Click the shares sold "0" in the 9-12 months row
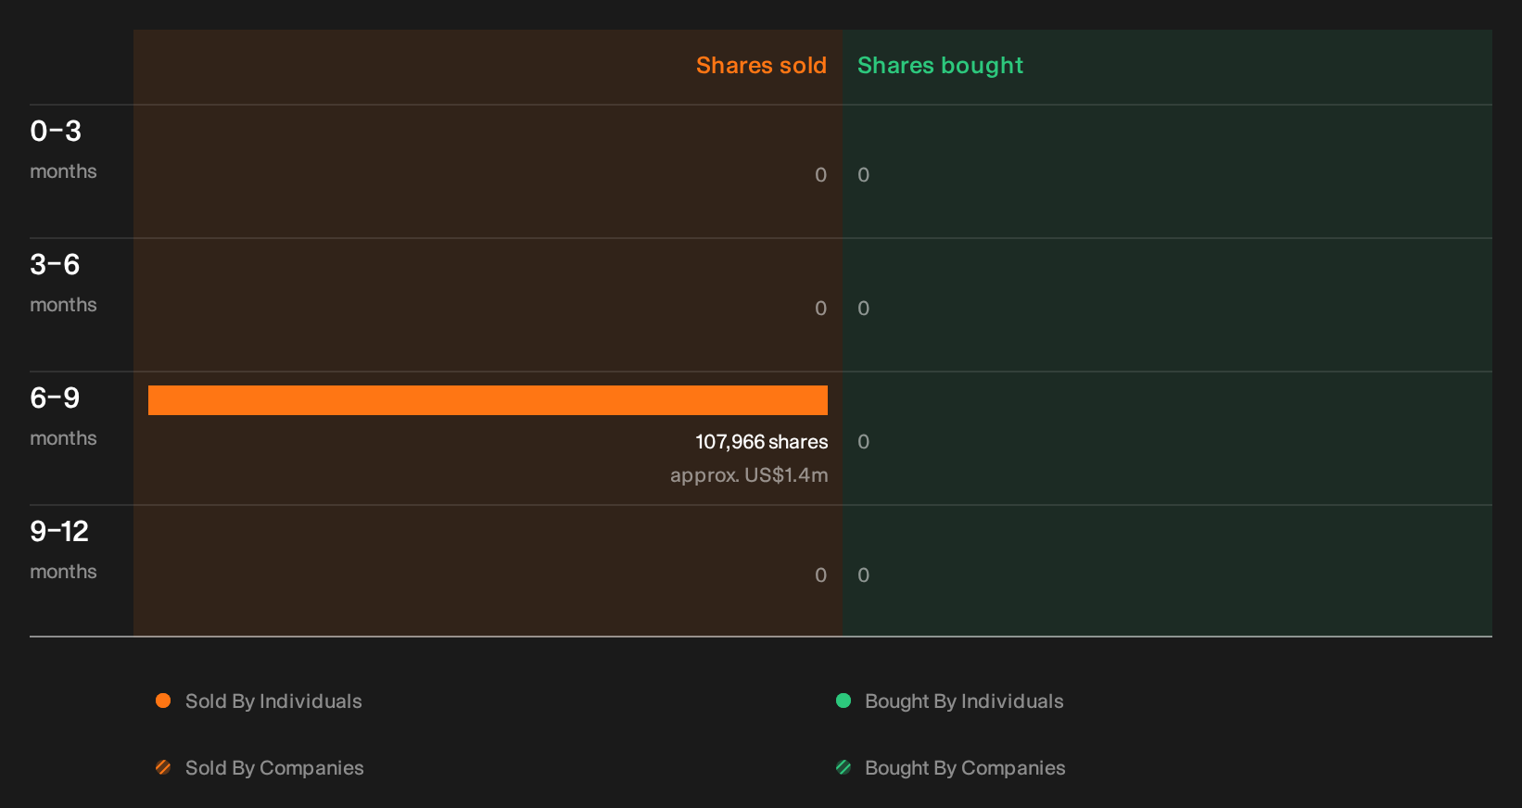The image size is (1522, 808). pyautogui.click(x=820, y=575)
